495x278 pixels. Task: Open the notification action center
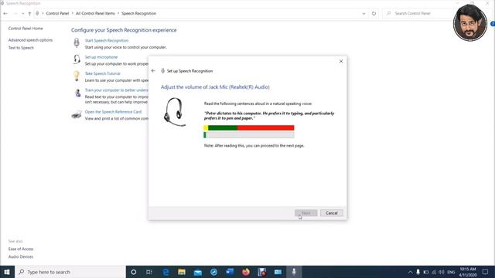[485, 272]
